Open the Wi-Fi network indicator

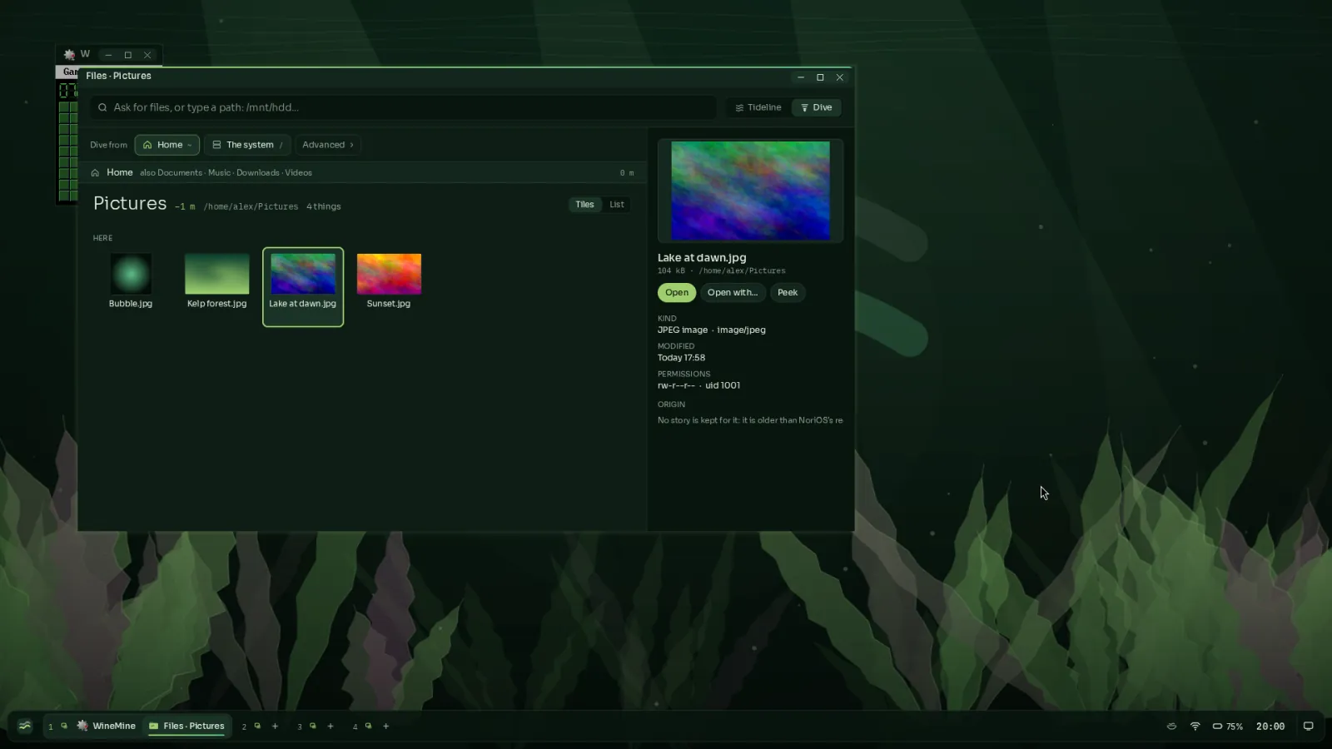(1195, 726)
